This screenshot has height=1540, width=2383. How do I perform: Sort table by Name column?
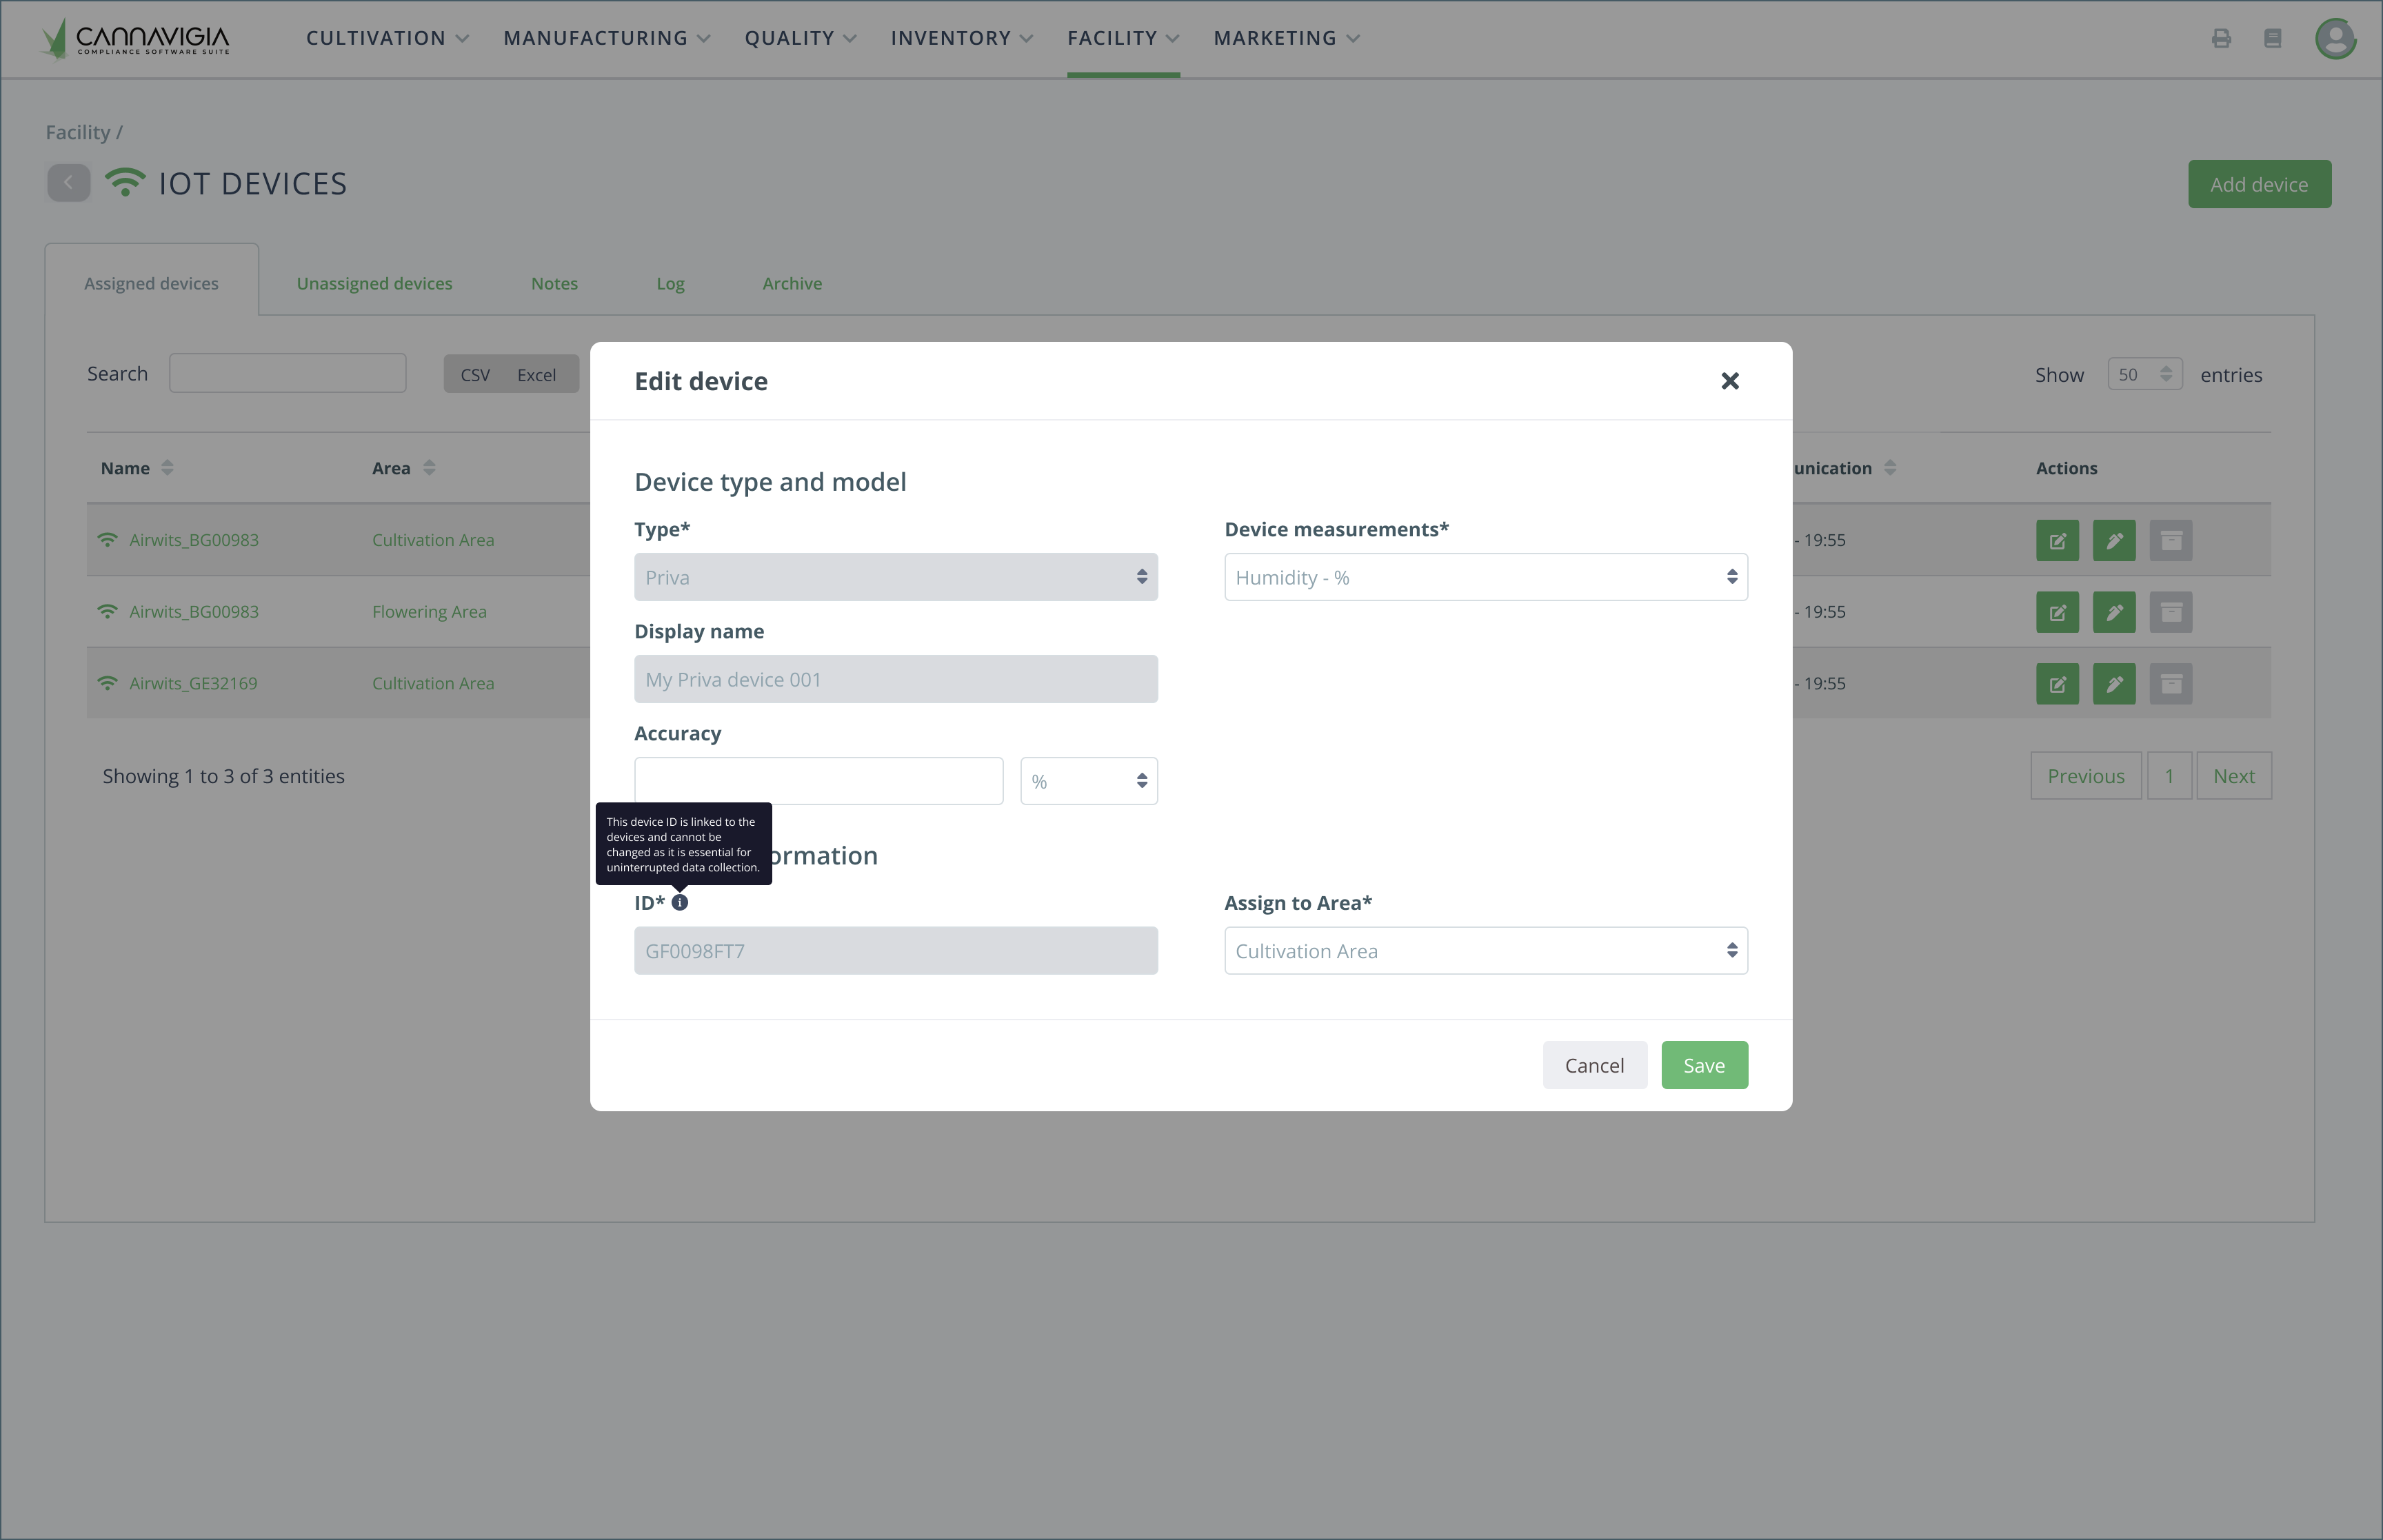click(x=167, y=468)
